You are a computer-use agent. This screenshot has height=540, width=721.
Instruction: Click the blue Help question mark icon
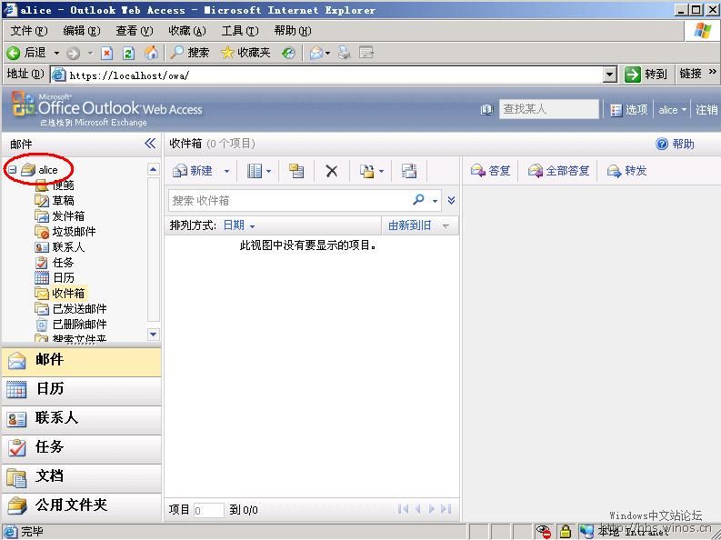point(662,144)
